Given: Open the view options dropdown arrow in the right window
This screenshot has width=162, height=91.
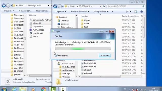Looking at the screenshot, I should pos(131,12).
